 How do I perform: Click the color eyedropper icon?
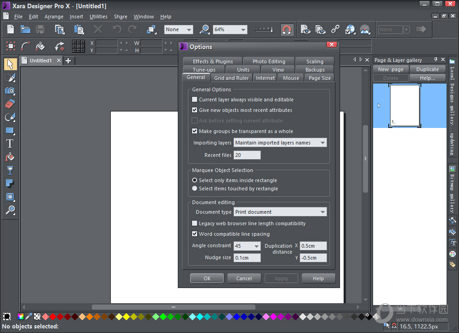pyautogui.click(x=28, y=316)
